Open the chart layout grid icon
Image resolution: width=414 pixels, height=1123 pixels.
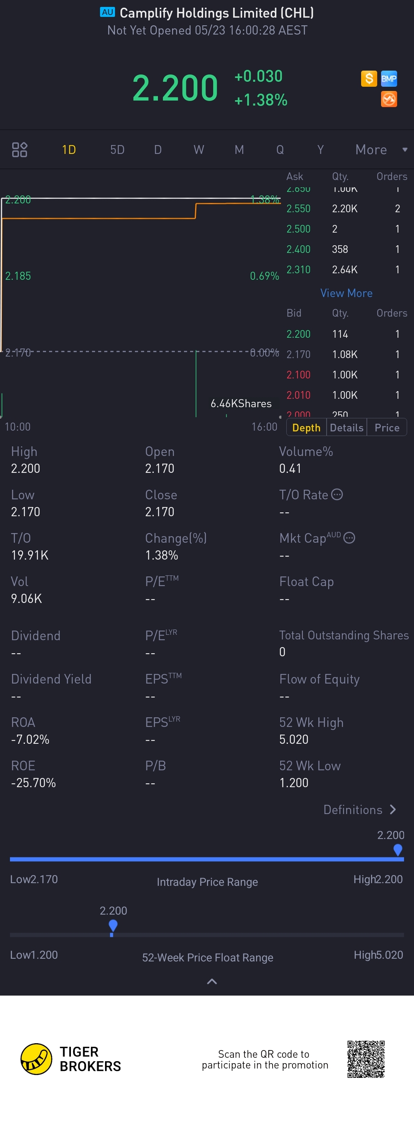pos(20,150)
